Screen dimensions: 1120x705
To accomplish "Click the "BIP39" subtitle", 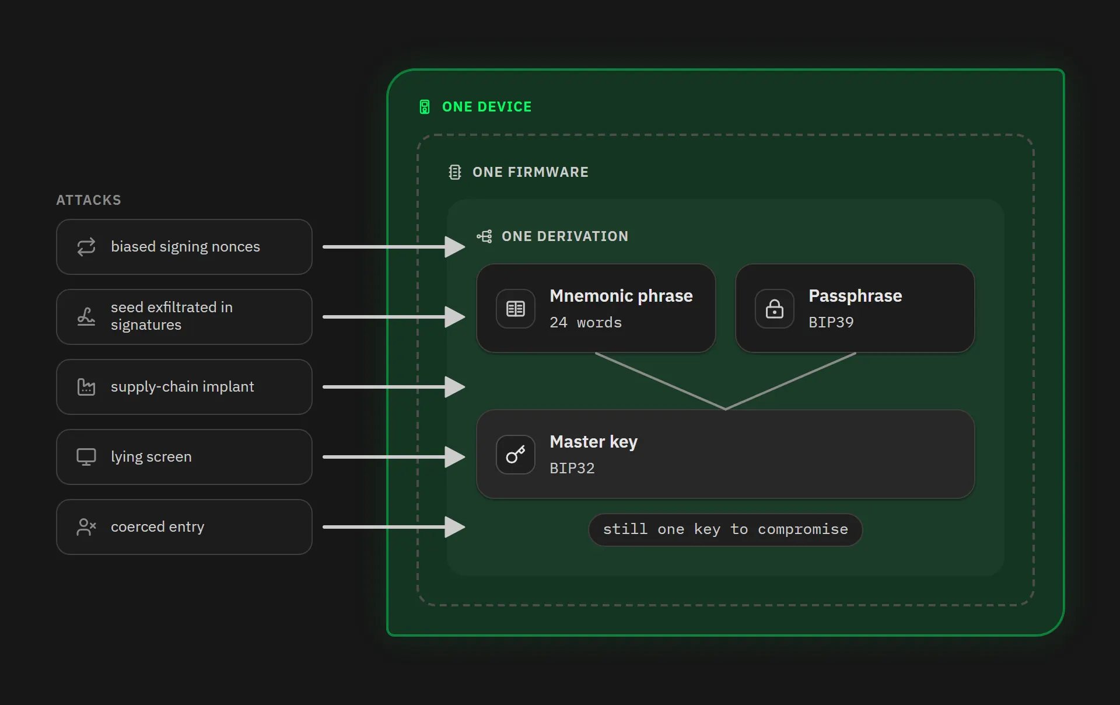I will [831, 323].
